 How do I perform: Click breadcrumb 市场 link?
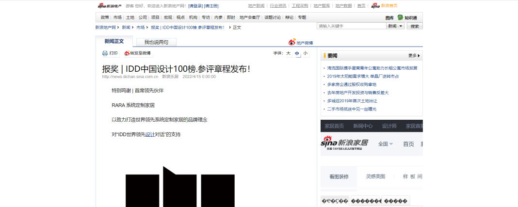[x=140, y=28]
